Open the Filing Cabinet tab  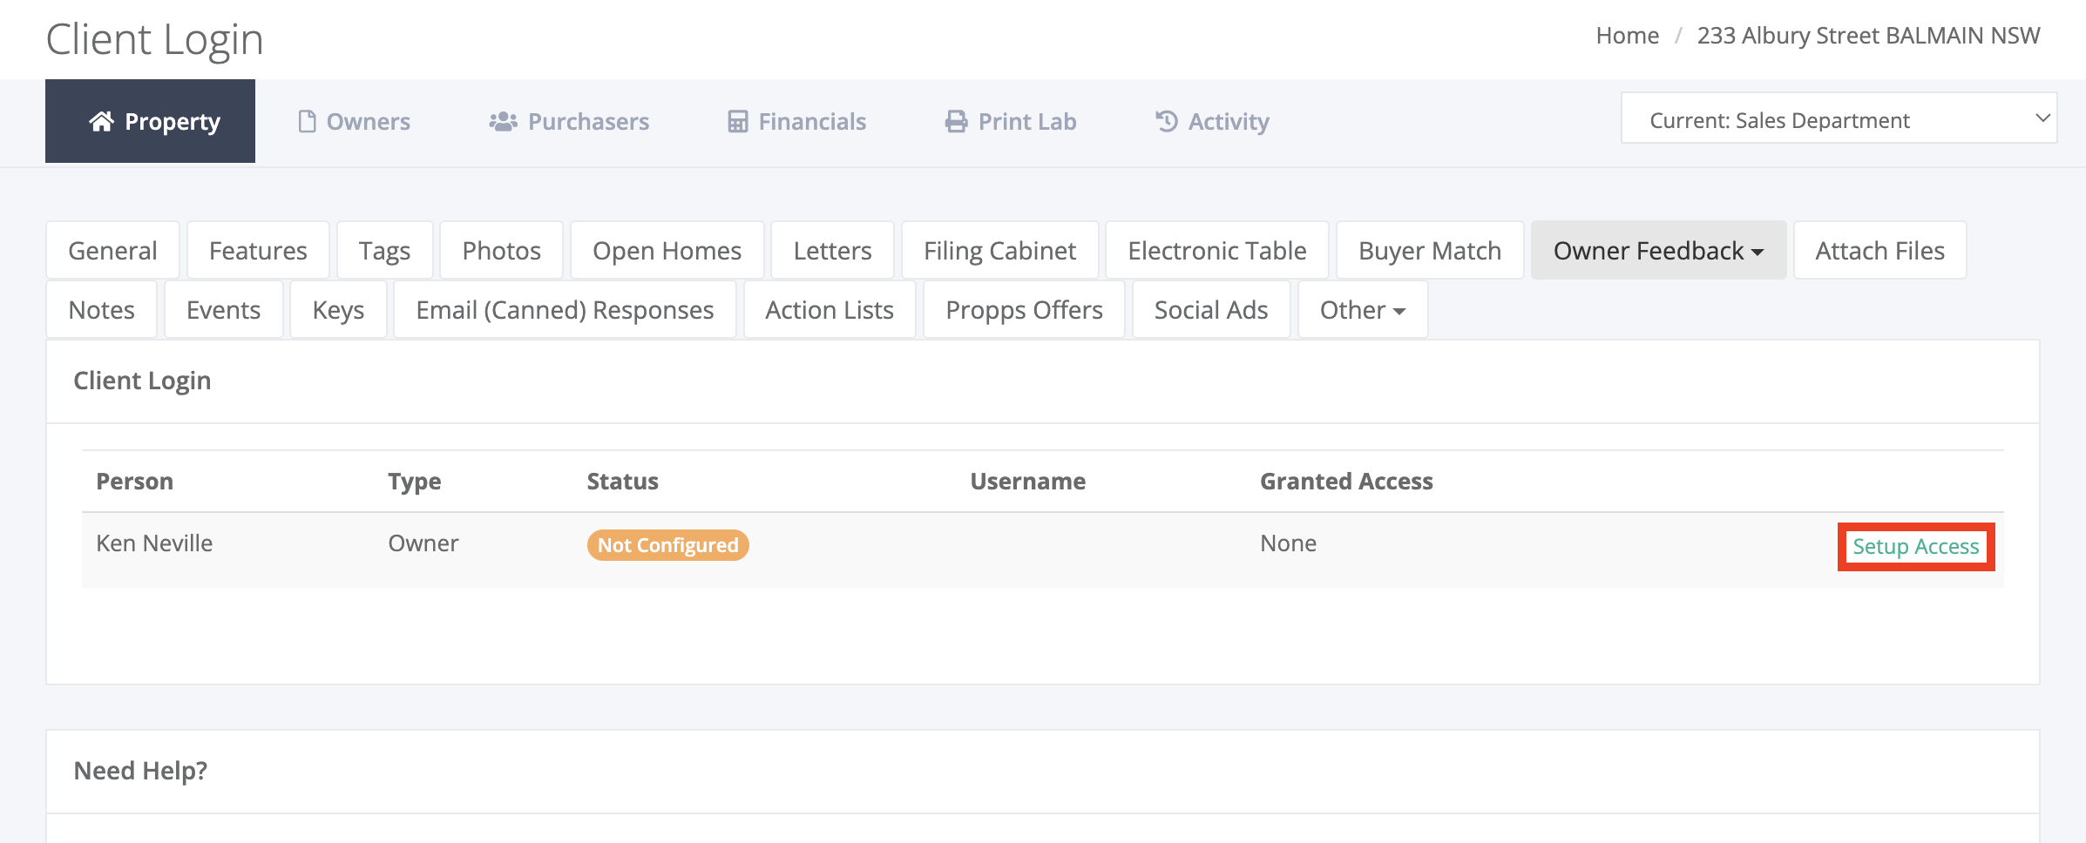click(999, 251)
